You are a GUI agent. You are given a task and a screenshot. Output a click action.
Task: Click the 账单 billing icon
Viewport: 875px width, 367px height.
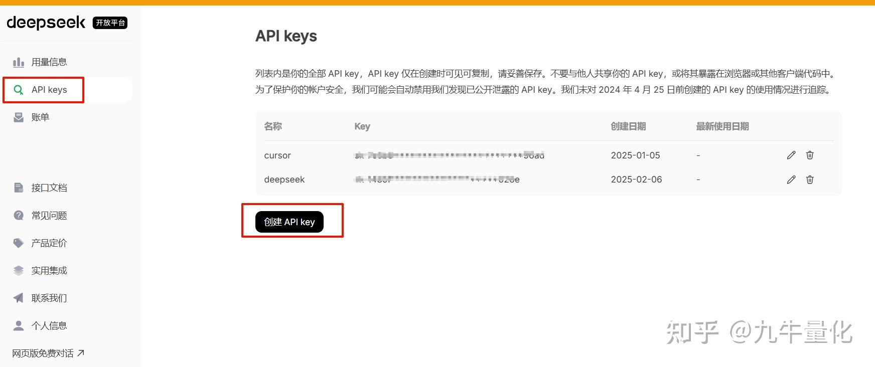click(x=19, y=117)
